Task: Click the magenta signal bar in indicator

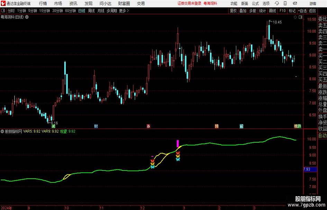Action: 178,144
